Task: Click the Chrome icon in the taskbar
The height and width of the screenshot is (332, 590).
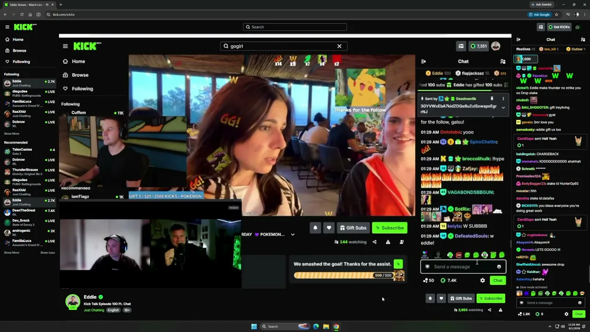Action: (x=336, y=326)
